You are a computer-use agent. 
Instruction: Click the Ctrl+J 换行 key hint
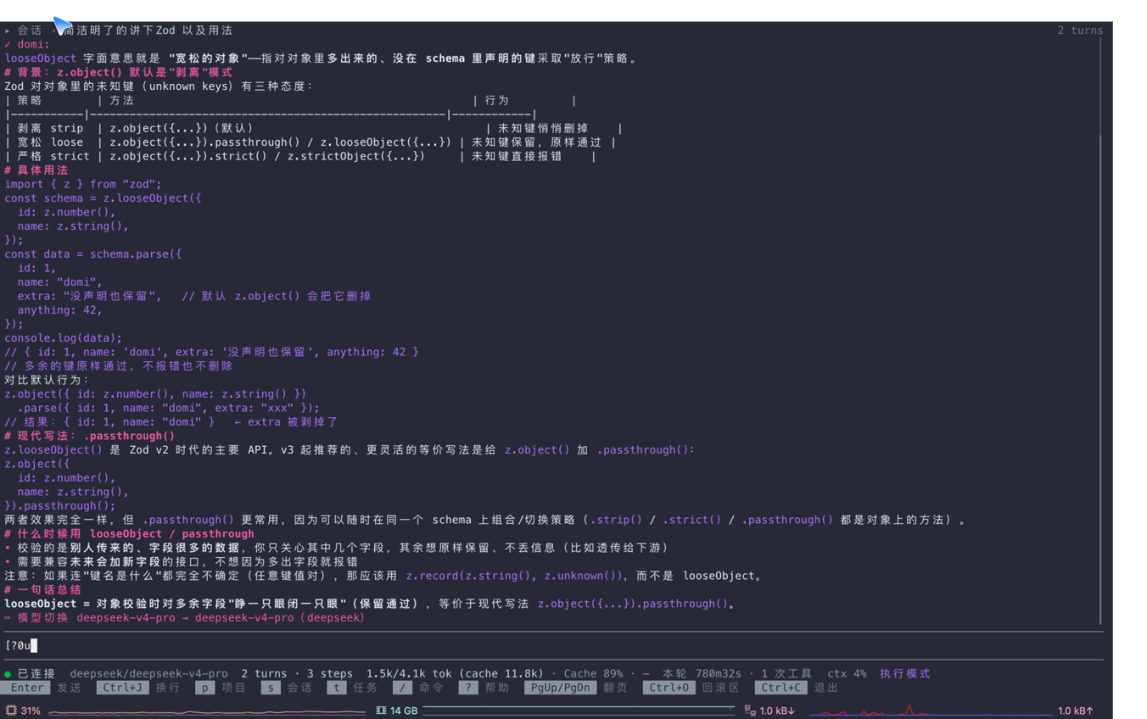pyautogui.click(x=139, y=688)
